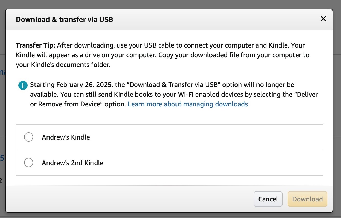Click the "Andrew's Kindle" device label text
341x218 pixels.
coord(66,137)
